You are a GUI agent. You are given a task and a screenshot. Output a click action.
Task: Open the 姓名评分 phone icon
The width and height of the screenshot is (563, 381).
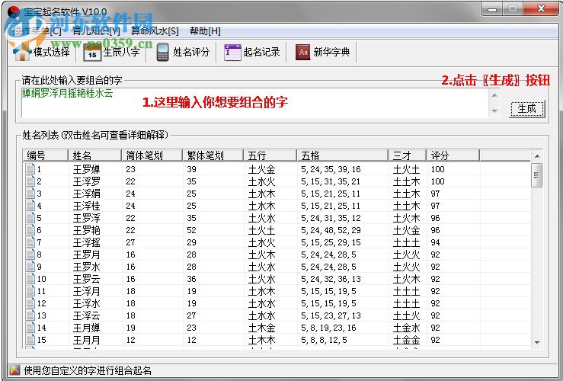(x=162, y=53)
